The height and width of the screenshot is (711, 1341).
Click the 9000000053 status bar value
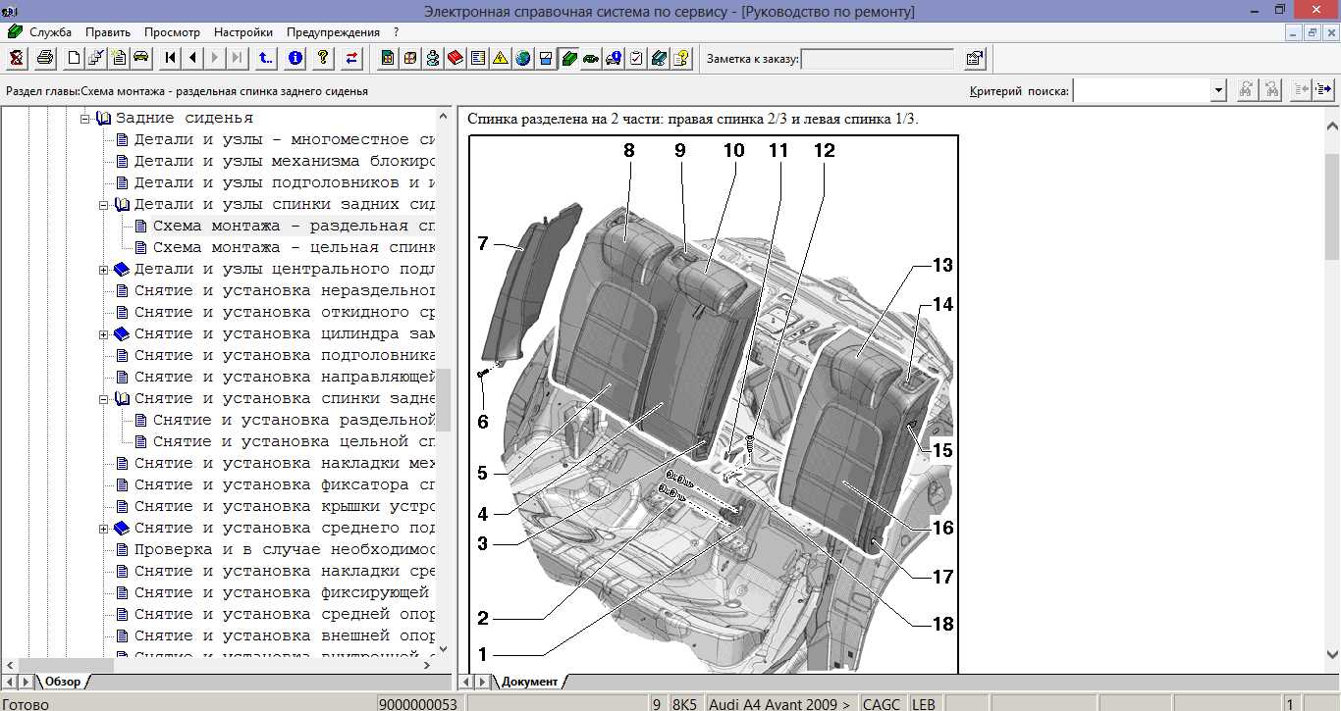pyautogui.click(x=419, y=704)
